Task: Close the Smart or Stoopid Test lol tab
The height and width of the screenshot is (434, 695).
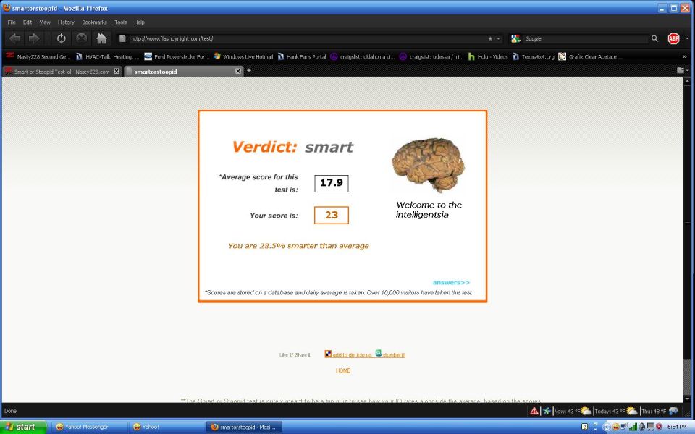Action: (x=117, y=71)
